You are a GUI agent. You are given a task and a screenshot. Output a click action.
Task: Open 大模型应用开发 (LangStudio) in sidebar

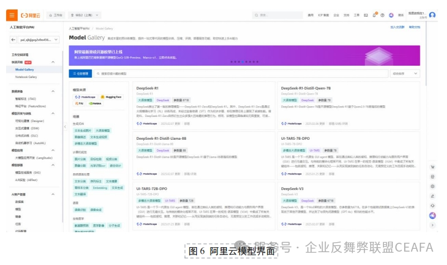[x=33, y=158]
